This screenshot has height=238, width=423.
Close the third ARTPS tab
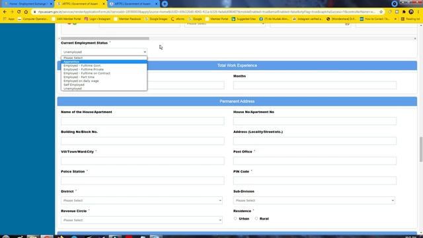(156, 4)
